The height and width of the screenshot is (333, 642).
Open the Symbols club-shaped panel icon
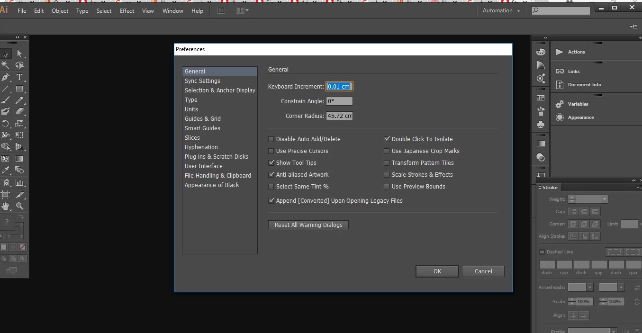point(541,124)
